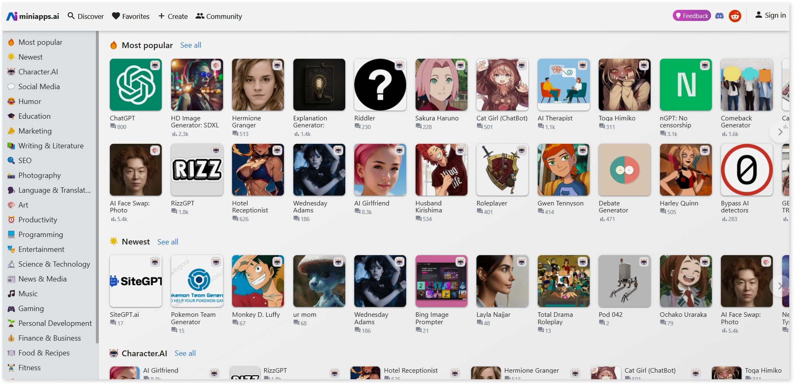The image size is (795, 385).
Task: Click the Search magnifier icon beside Discover
Action: tap(71, 16)
